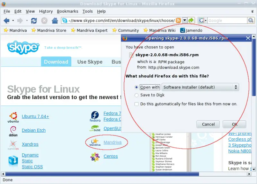This screenshot has width=257, height=184.
Task: Open the Community bookmark
Action: 126,30
